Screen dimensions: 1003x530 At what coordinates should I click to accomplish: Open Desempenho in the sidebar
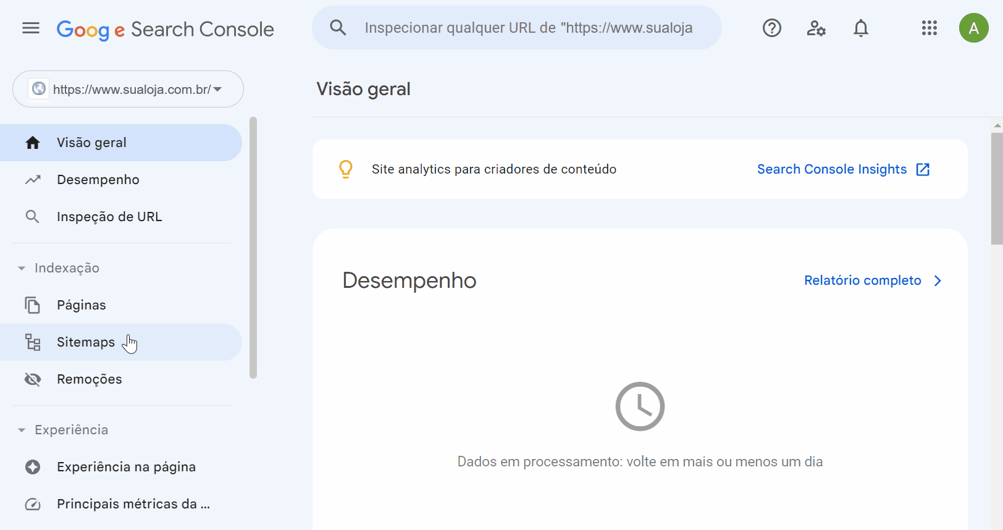(121, 180)
